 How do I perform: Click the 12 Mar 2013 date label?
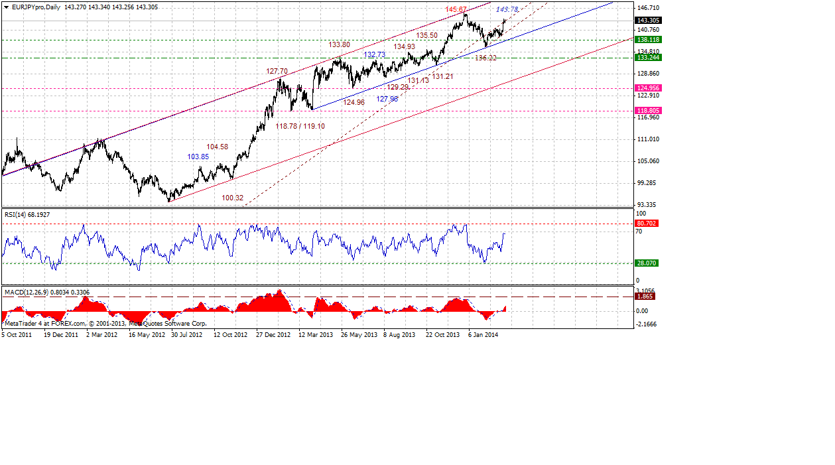click(316, 335)
